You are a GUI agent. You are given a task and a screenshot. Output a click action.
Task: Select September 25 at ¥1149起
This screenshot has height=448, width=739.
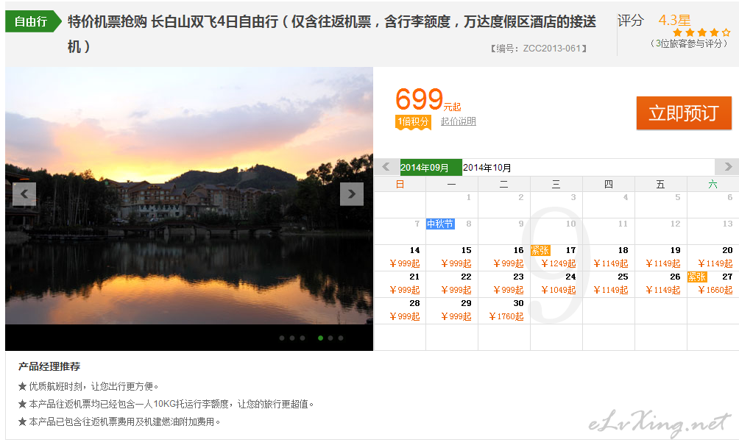coord(609,284)
